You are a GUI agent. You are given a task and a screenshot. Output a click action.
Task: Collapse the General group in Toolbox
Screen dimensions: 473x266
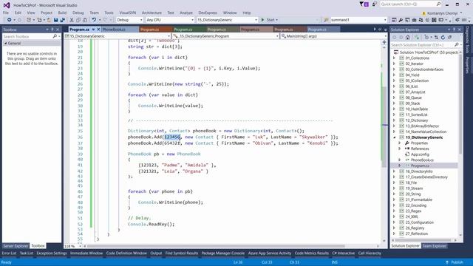[x=5, y=44]
